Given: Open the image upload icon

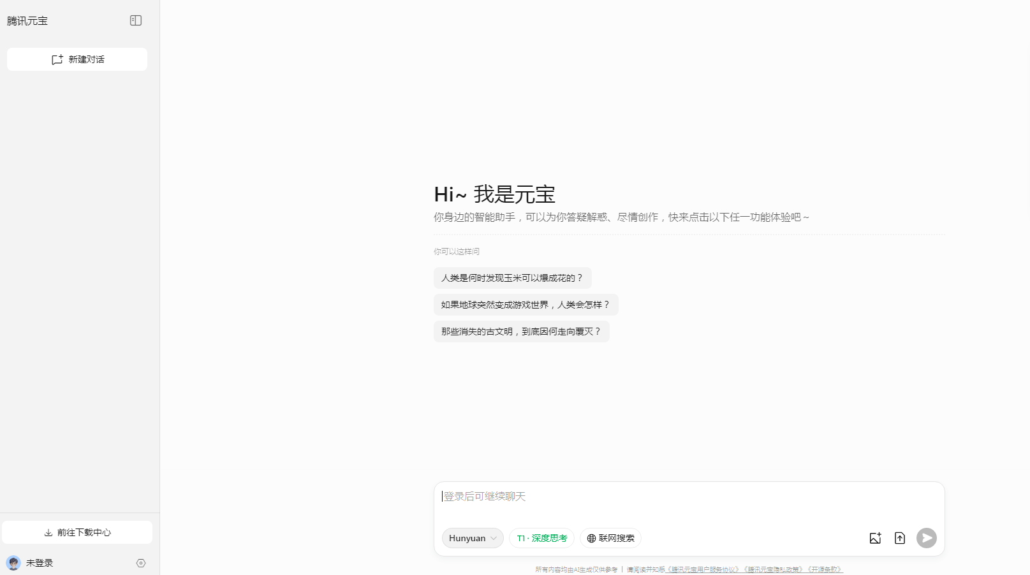Looking at the screenshot, I should point(874,538).
